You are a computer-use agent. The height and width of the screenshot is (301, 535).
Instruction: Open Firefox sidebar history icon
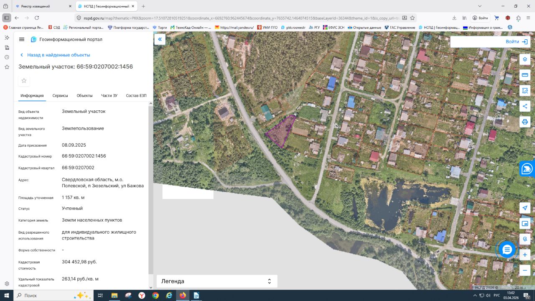(x=7, y=57)
